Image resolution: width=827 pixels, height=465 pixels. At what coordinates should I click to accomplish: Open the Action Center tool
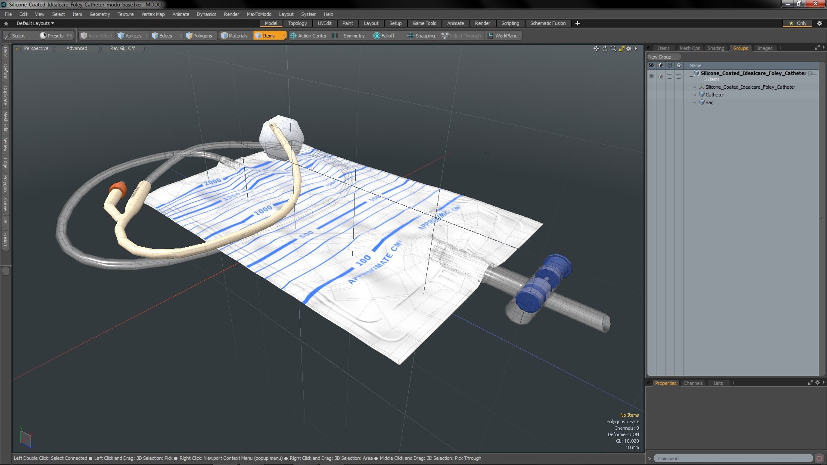[x=308, y=36]
